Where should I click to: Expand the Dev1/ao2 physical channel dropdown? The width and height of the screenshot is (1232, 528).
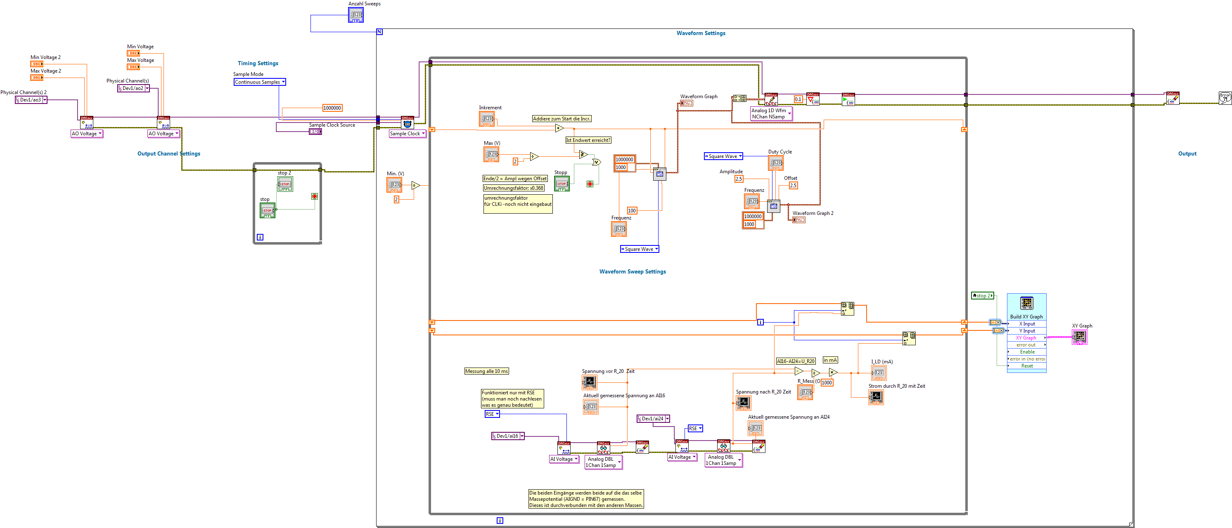coord(147,88)
